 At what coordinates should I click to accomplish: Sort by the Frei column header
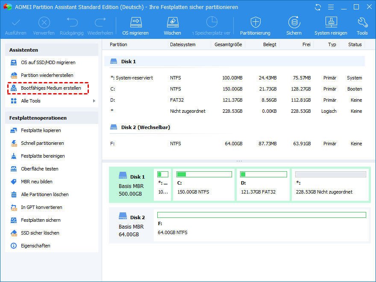point(306,44)
